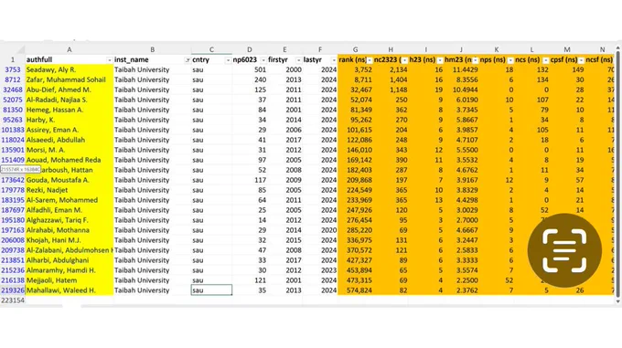Select cell 'Gouda, Moustafa A.'
The image size is (622, 348).
point(70,180)
